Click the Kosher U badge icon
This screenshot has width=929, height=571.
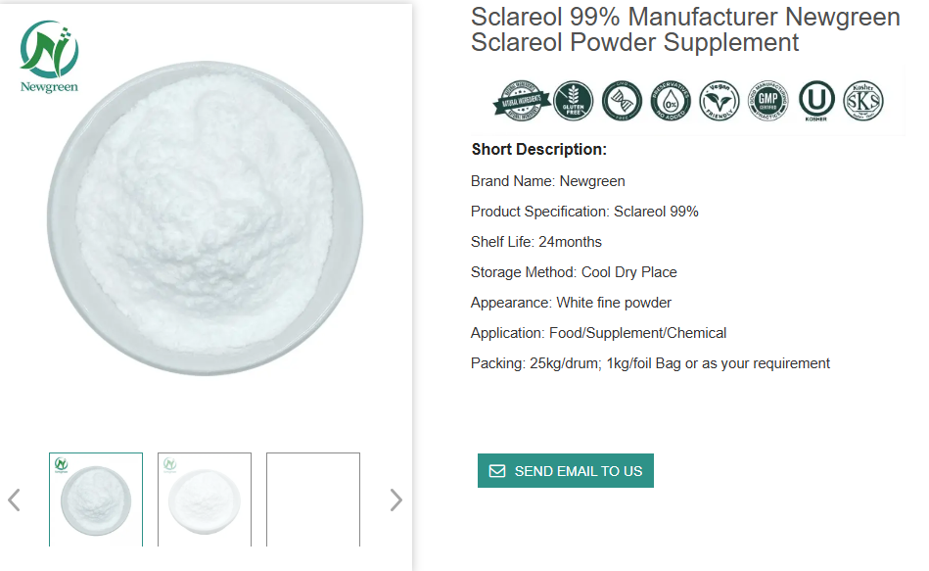coord(816,101)
